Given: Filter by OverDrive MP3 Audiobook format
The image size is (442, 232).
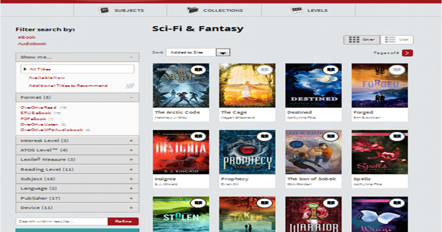Looking at the screenshot, I should (x=52, y=130).
